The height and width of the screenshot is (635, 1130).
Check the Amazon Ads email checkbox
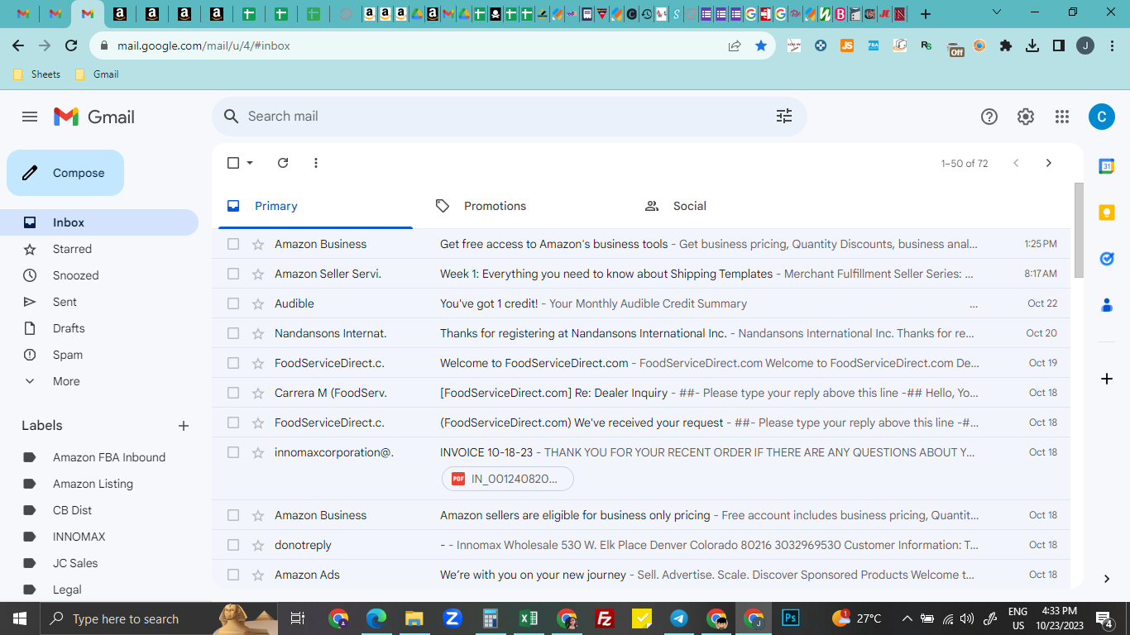click(233, 575)
